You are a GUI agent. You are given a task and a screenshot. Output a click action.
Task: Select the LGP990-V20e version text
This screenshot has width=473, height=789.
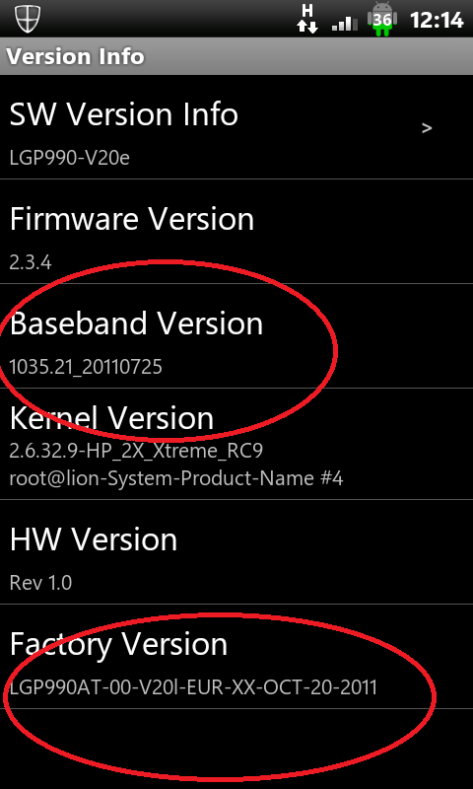(x=70, y=158)
